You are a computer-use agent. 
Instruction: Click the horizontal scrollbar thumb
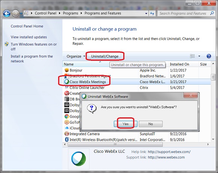(115, 144)
